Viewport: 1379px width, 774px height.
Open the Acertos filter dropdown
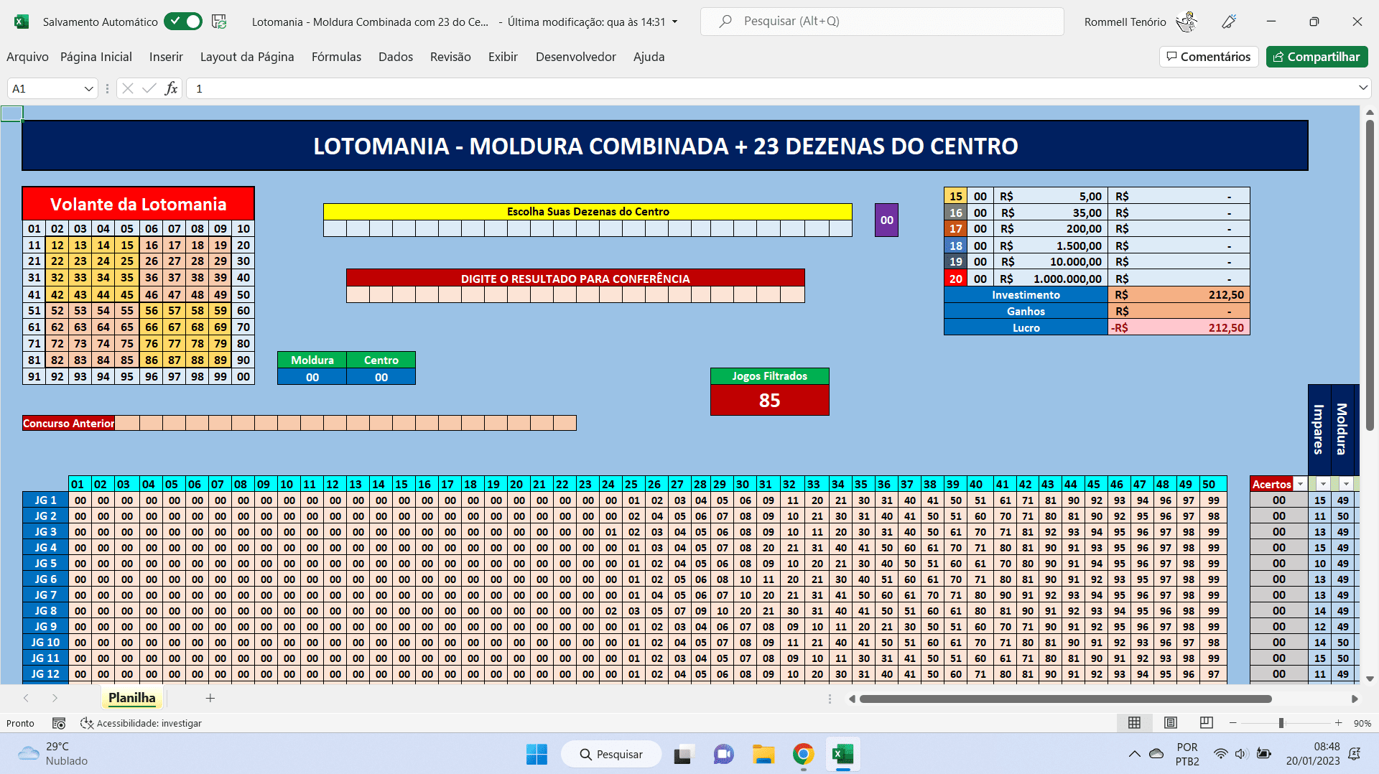coord(1300,484)
